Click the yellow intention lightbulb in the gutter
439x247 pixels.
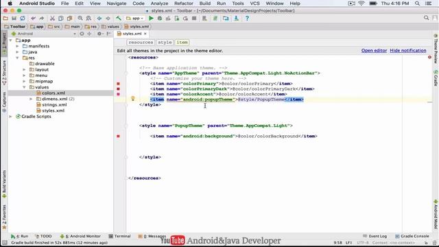tap(133, 98)
